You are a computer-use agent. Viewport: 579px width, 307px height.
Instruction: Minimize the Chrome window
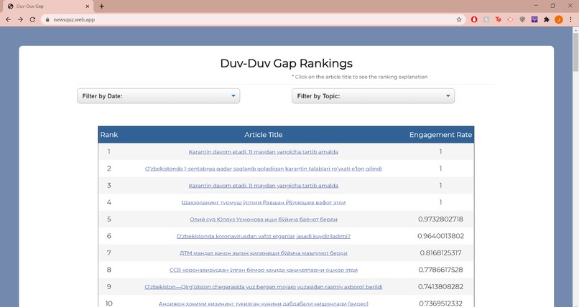[x=536, y=6]
